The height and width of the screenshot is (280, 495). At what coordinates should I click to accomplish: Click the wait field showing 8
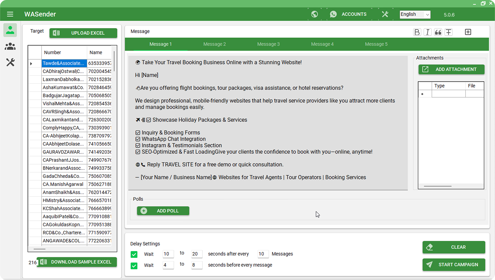pyautogui.click(x=197, y=265)
